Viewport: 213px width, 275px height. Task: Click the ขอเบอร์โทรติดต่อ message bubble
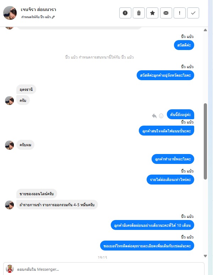(147, 246)
